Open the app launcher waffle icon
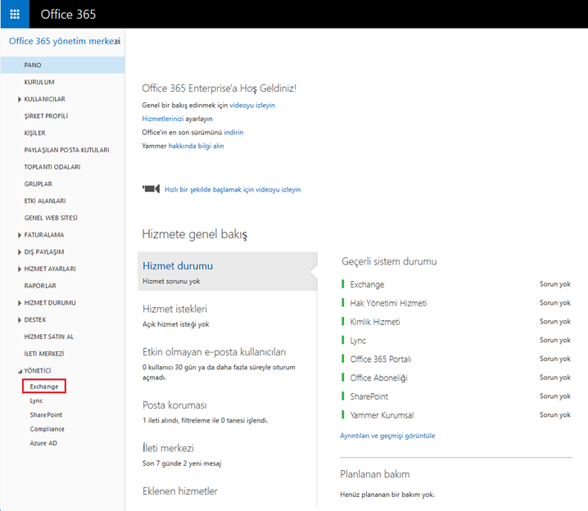 coord(15,14)
